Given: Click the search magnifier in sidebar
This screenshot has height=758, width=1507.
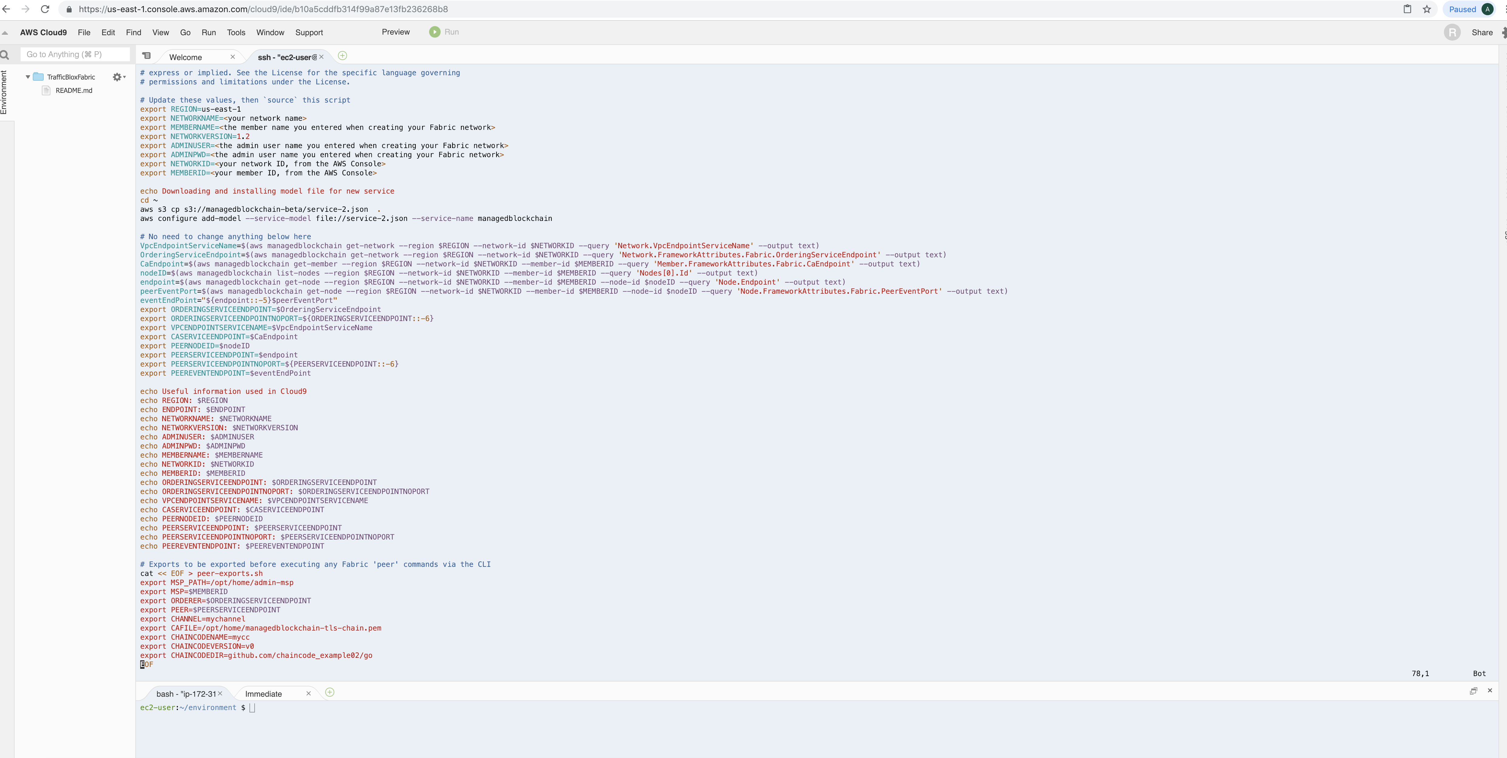Looking at the screenshot, I should [x=5, y=55].
